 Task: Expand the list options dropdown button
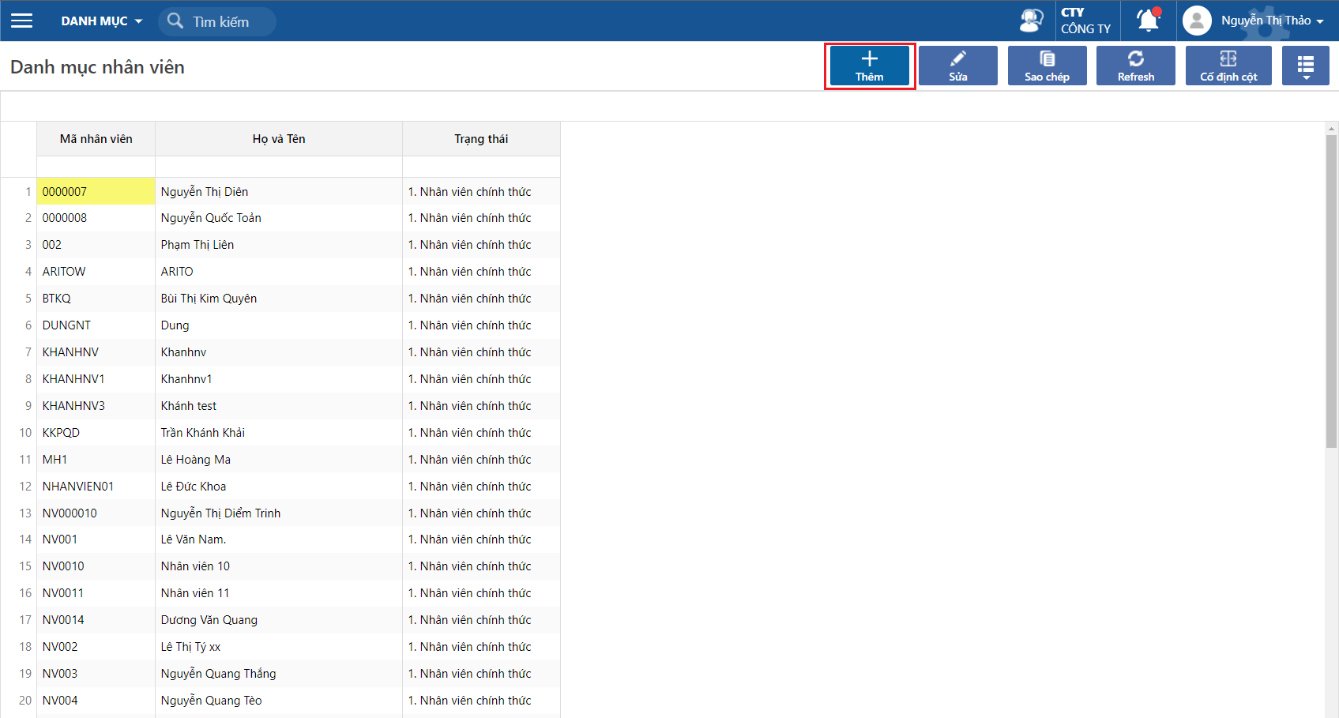click(x=1305, y=66)
